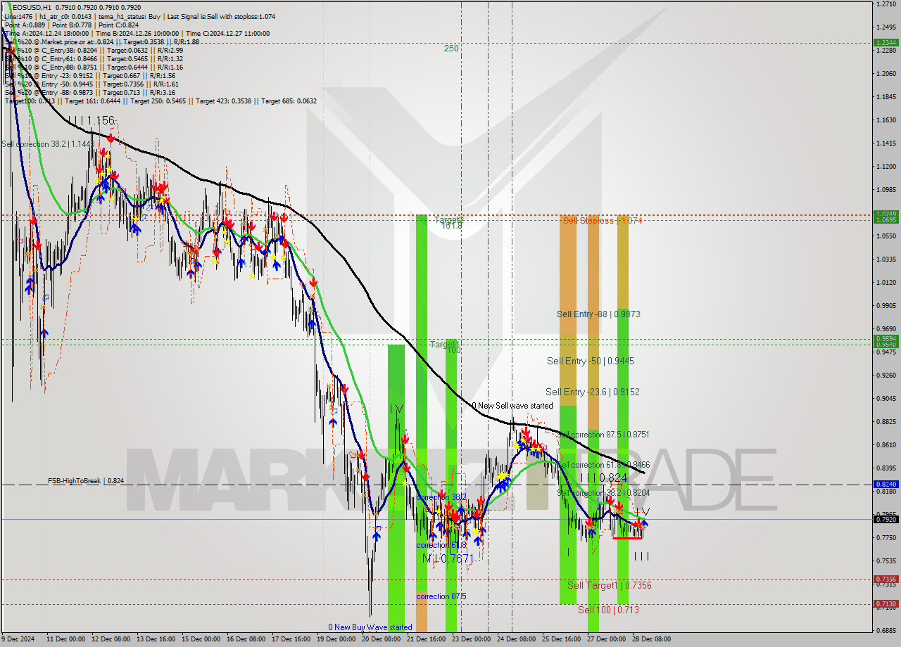This screenshot has width=901, height=647.
Task: Click 'Sell correction 38.2 | 1.1443' label
Action: tap(48, 144)
